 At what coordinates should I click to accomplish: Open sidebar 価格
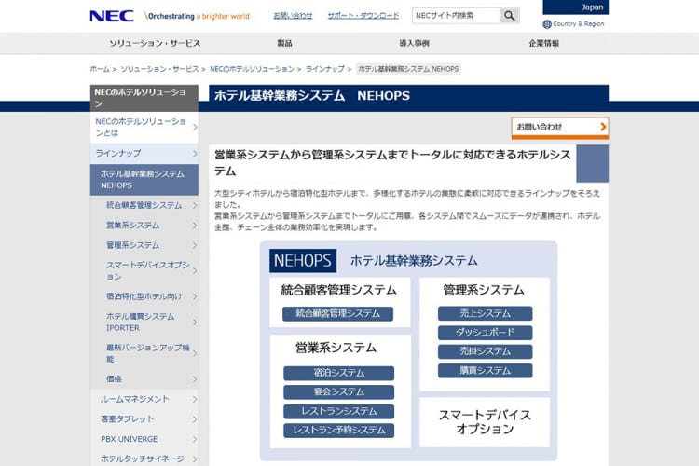coord(144,379)
